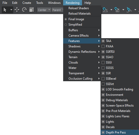Open the Parent dropdown
139x135 pixels.
click(58, 10)
